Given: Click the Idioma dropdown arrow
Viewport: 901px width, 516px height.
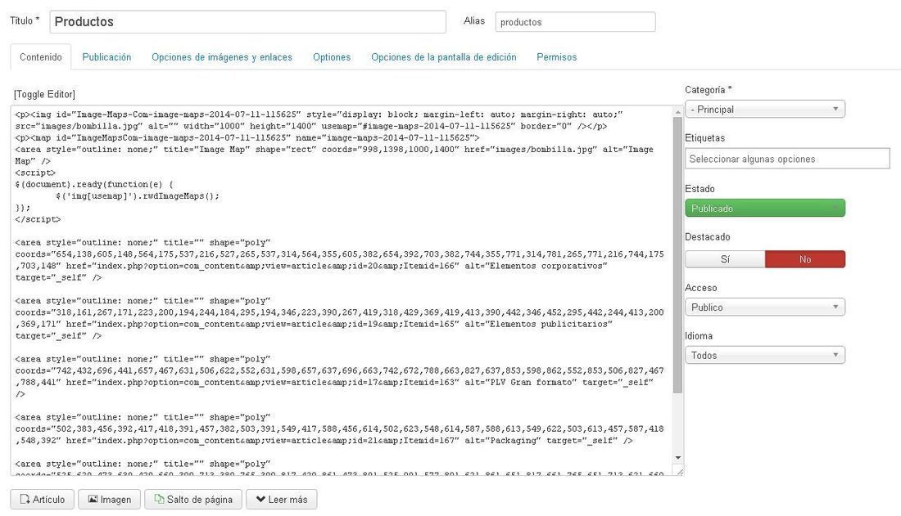Looking at the screenshot, I should click(x=835, y=355).
